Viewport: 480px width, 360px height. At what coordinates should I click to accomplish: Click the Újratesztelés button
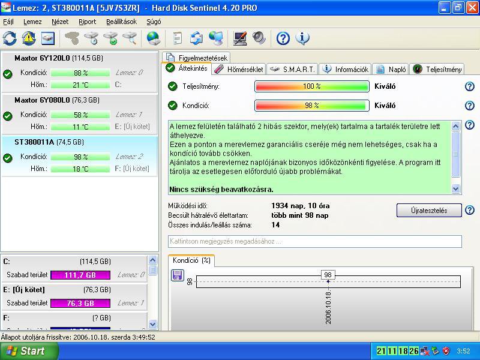point(429,211)
